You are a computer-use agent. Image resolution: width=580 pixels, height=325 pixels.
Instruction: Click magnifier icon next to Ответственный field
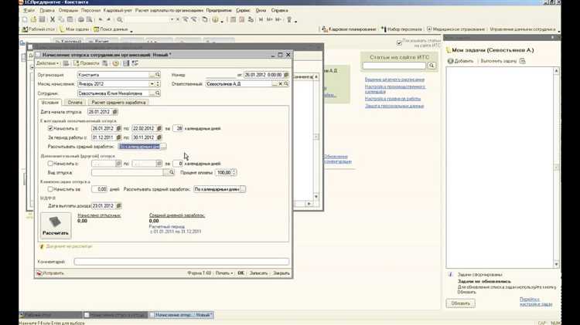(x=286, y=84)
